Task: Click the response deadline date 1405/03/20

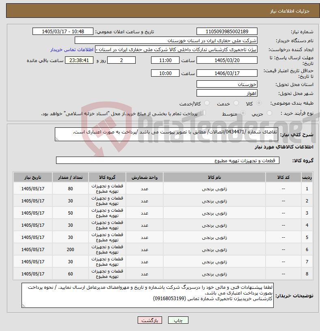Action: 227,60
